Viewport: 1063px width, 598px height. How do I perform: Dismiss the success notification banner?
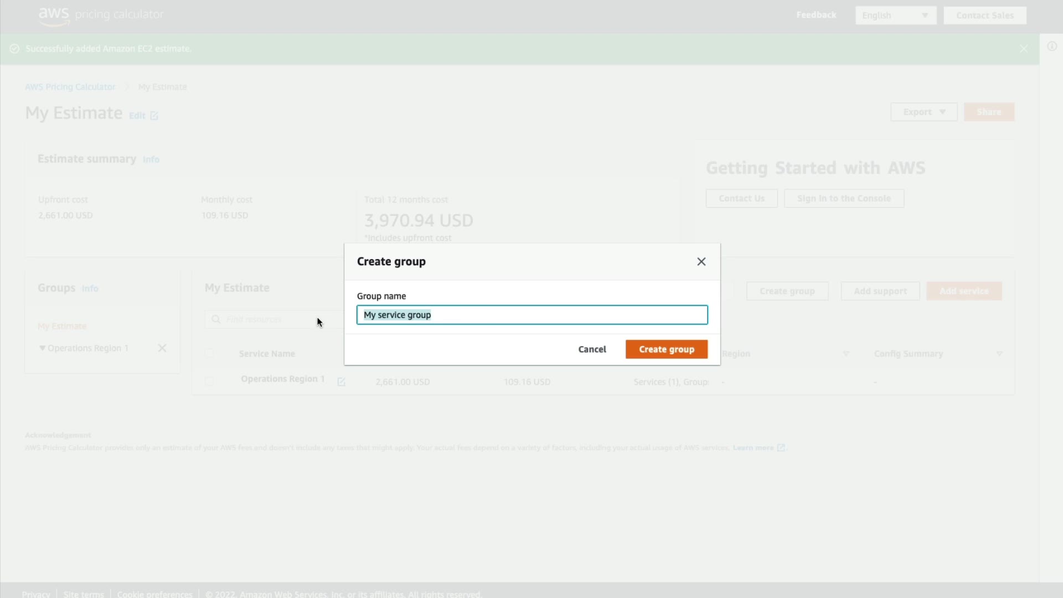1024,49
